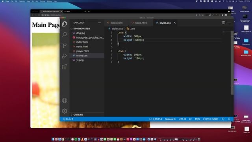Open the Apple menu

click(x=3, y=1)
